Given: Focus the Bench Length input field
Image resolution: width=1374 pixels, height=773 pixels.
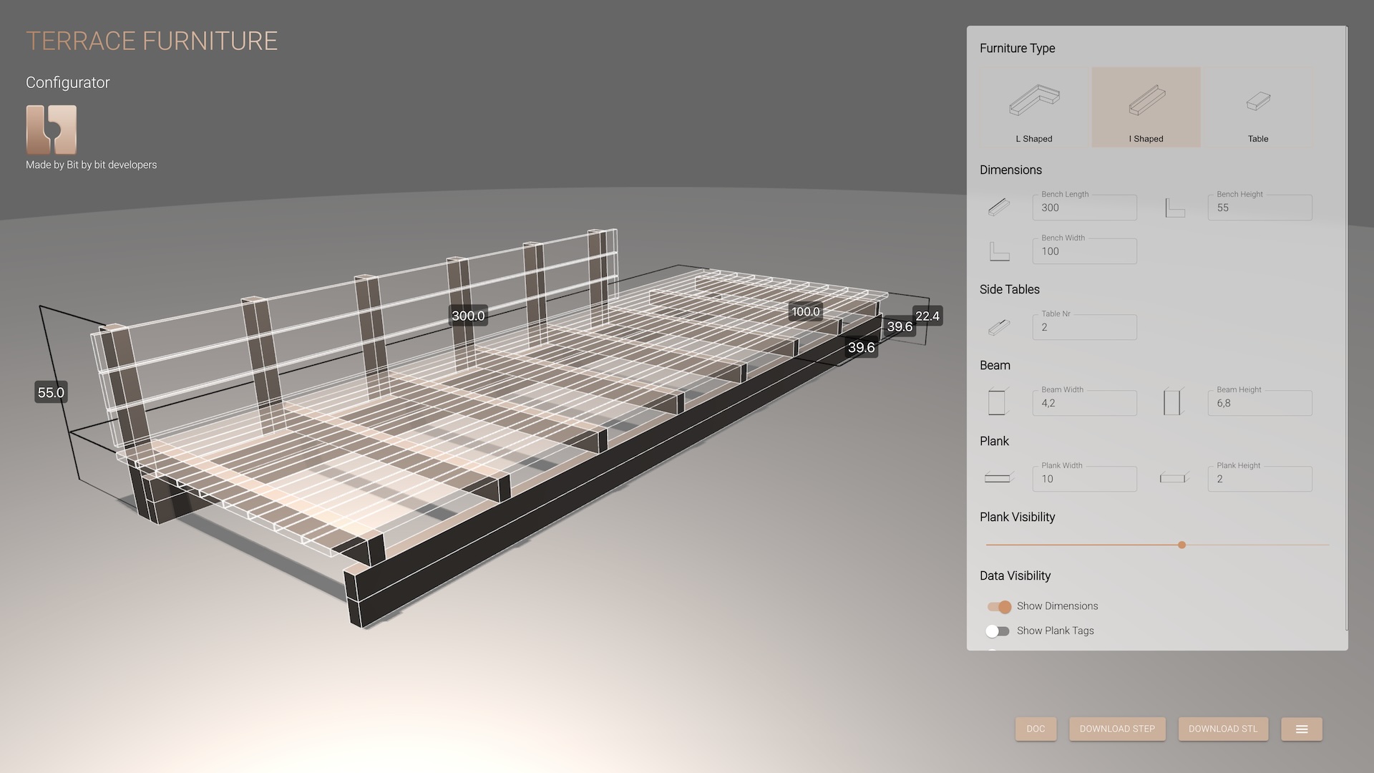Looking at the screenshot, I should click(x=1084, y=208).
